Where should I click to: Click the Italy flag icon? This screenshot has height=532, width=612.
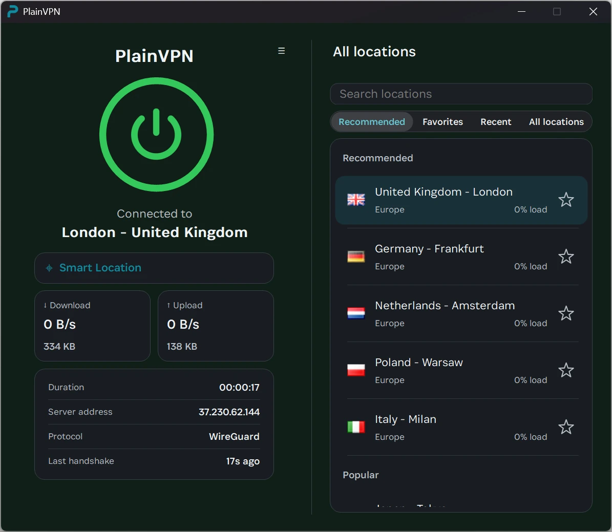tap(356, 427)
